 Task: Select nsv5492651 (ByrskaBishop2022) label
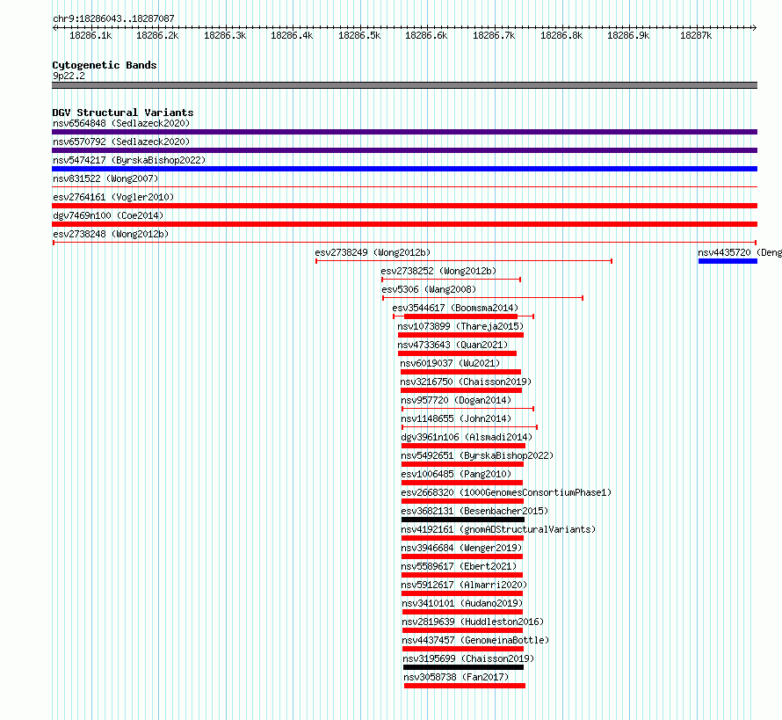(x=477, y=455)
